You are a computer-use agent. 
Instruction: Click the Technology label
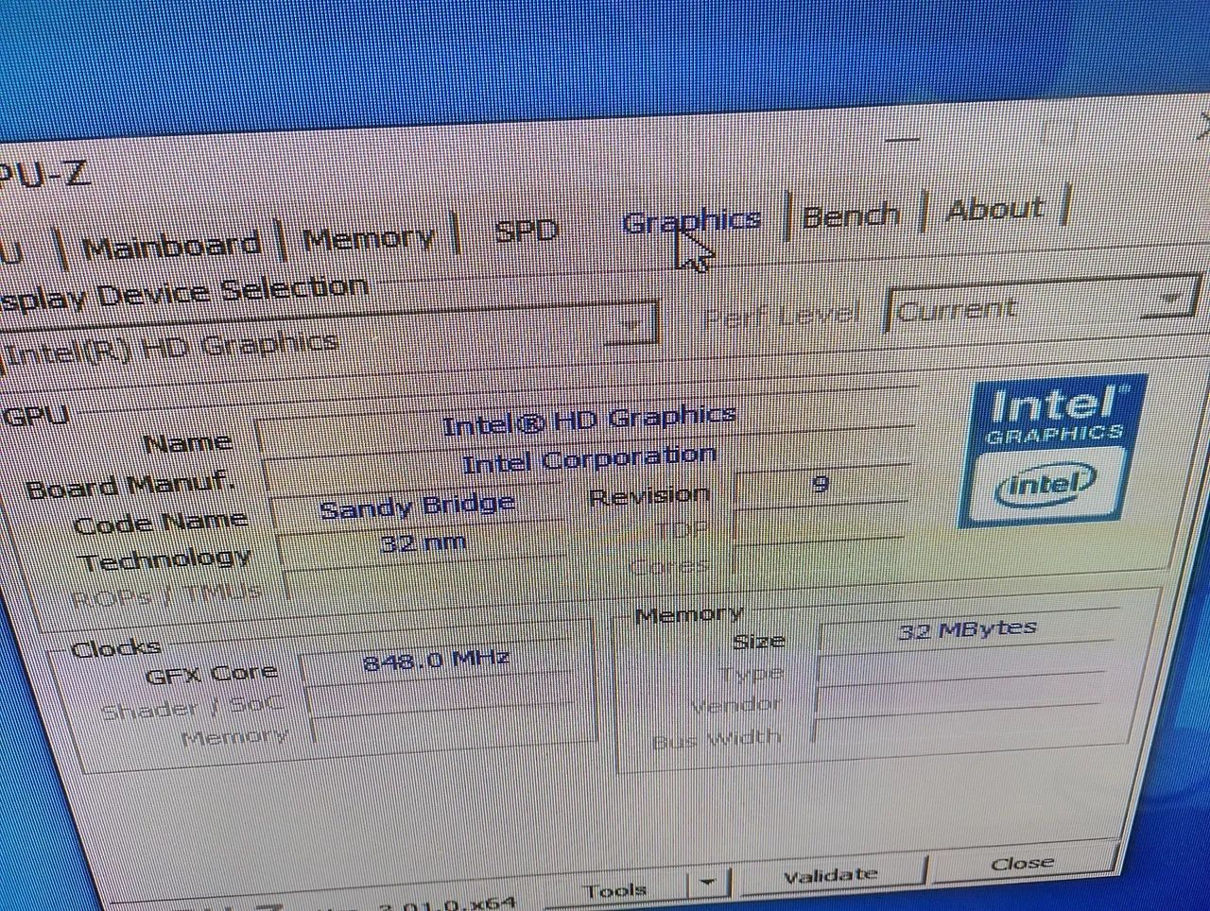pyautogui.click(x=166, y=559)
